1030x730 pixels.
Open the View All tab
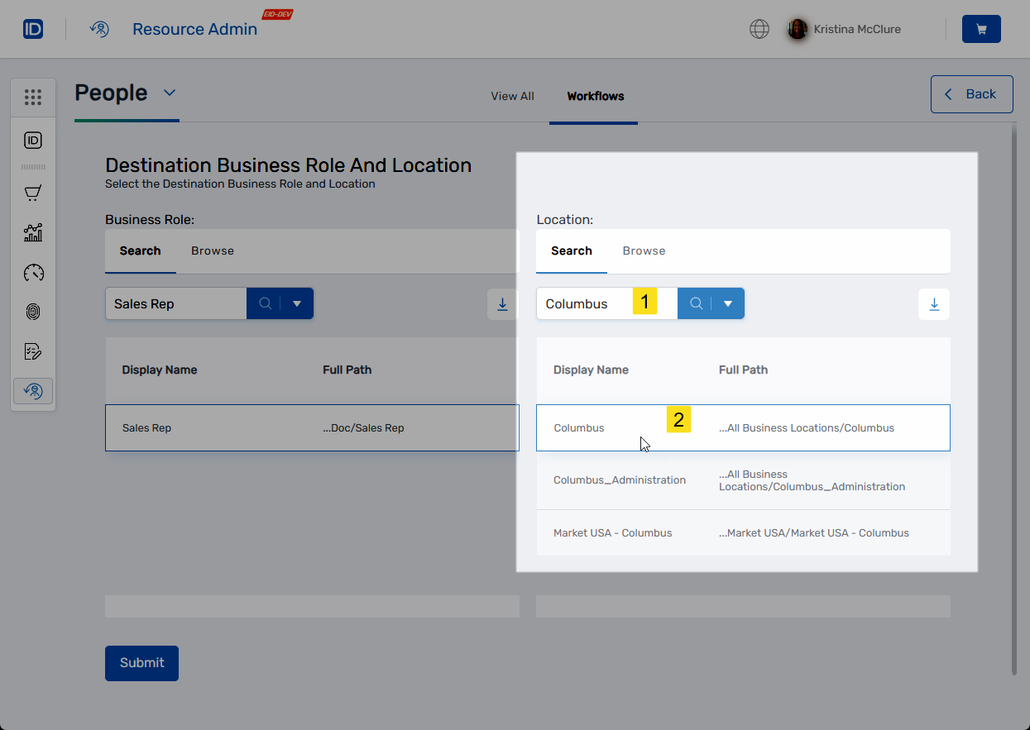tap(512, 96)
